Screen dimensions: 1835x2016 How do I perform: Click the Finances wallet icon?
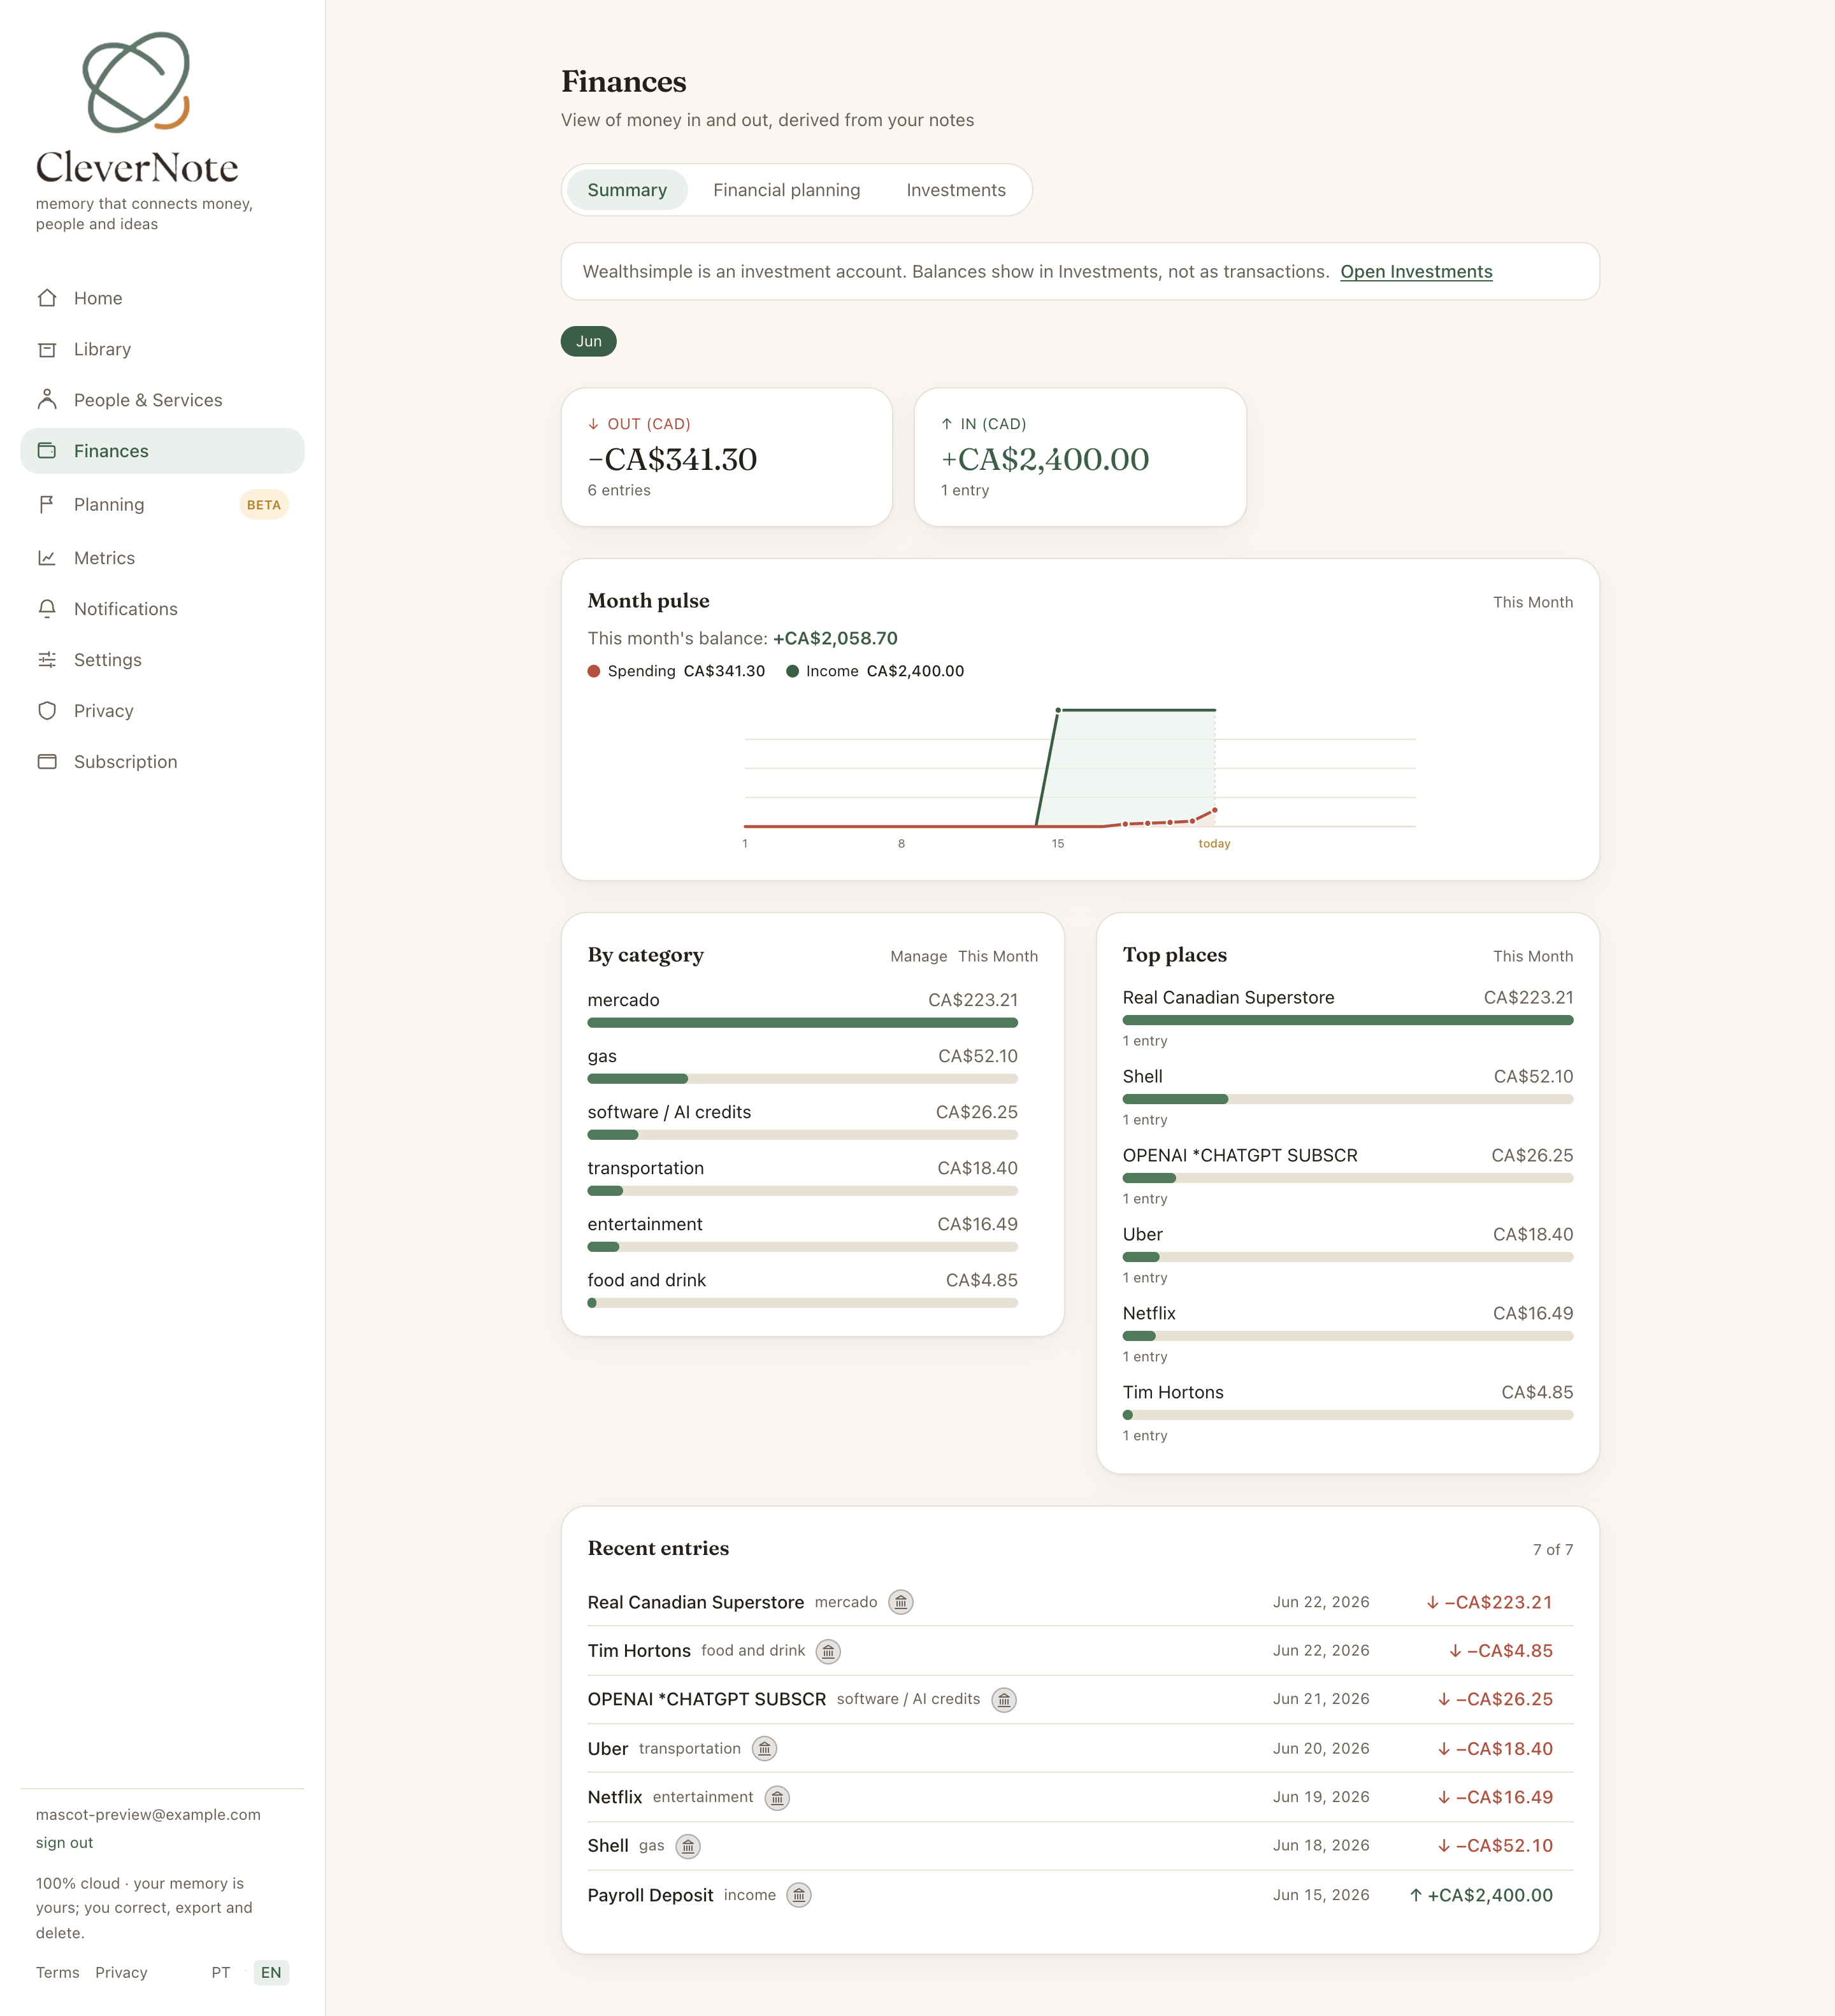pos(47,451)
